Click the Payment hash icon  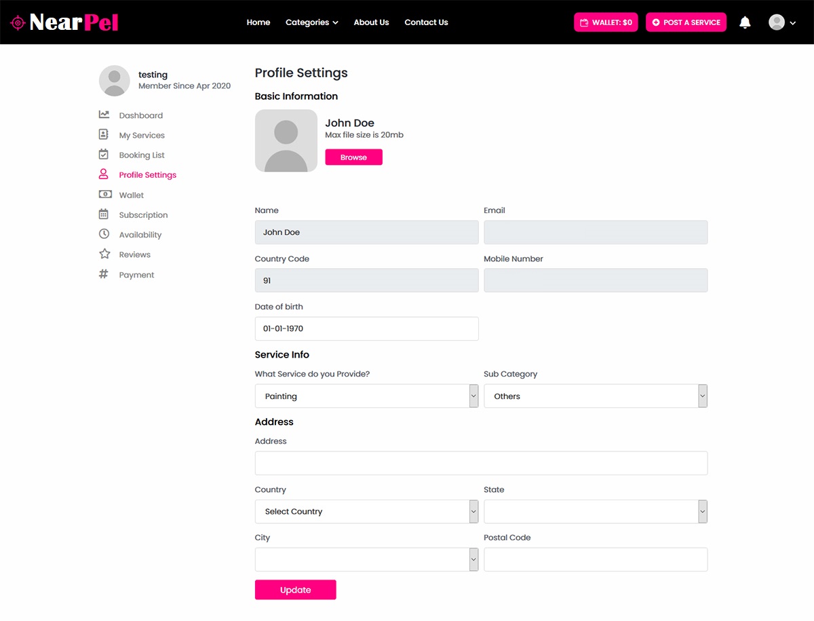(x=104, y=274)
